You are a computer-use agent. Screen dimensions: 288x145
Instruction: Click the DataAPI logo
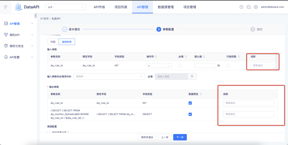point(27,7)
